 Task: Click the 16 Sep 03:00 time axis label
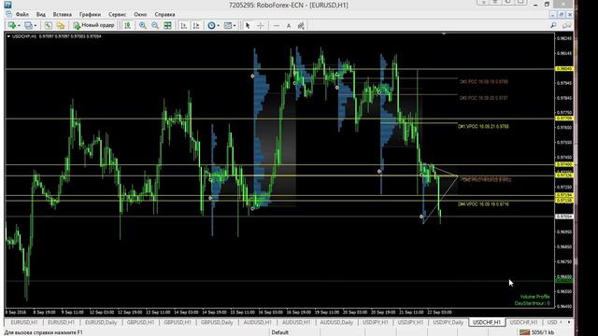(x=270, y=312)
